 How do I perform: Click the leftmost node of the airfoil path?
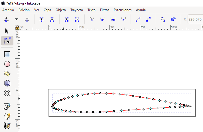pyautogui.click(x=52, y=106)
